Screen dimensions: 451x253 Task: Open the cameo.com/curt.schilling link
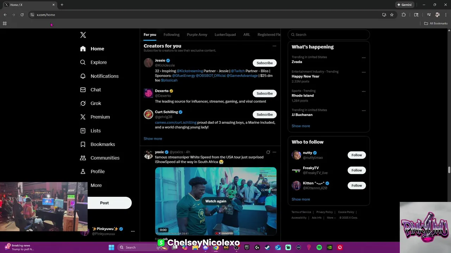[176, 123]
